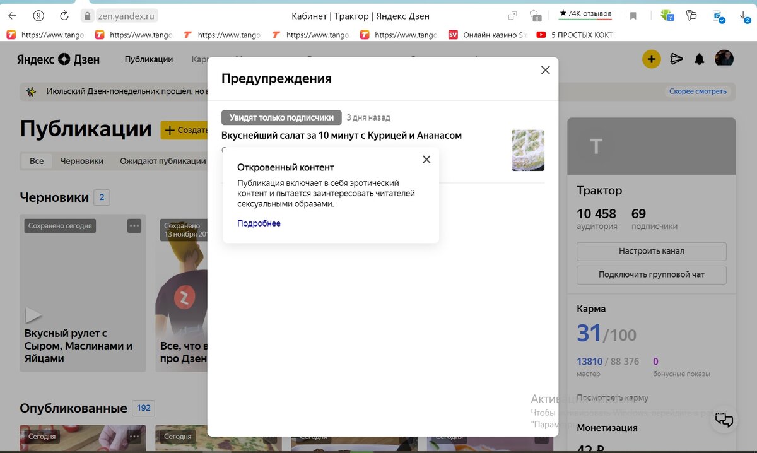Open the browser downloads arrow icon
The height and width of the screenshot is (453, 757).
[743, 16]
